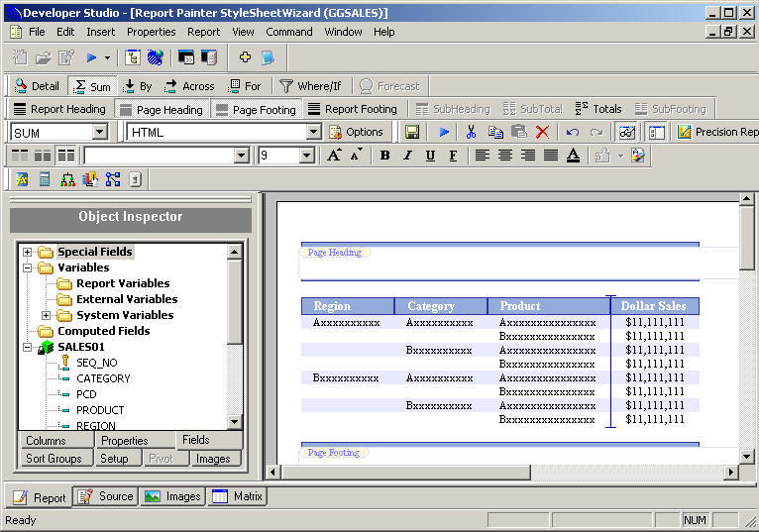
Task: Click the Font color underlined A icon
Action: click(x=573, y=156)
